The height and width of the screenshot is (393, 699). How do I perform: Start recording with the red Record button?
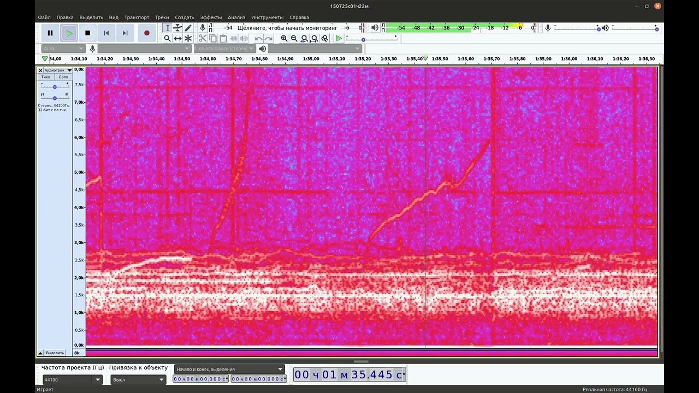pyautogui.click(x=146, y=33)
